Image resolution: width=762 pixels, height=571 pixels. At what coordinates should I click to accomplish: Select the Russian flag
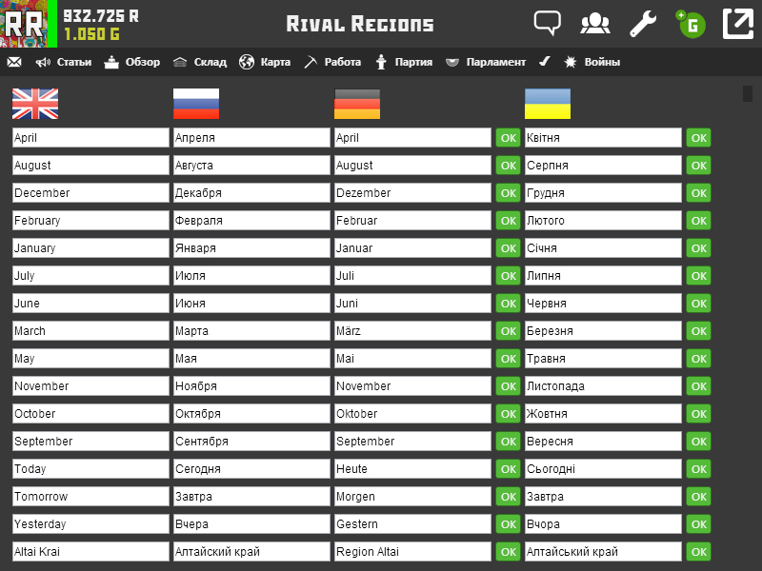pyautogui.click(x=196, y=104)
